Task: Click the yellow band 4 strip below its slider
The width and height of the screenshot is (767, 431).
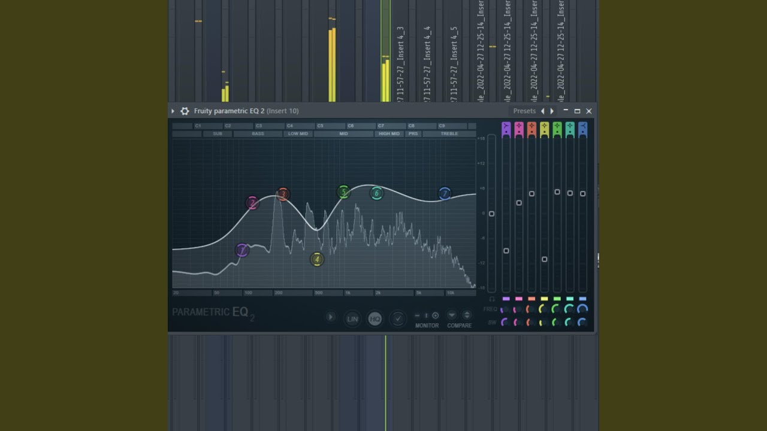Action: coord(544,299)
